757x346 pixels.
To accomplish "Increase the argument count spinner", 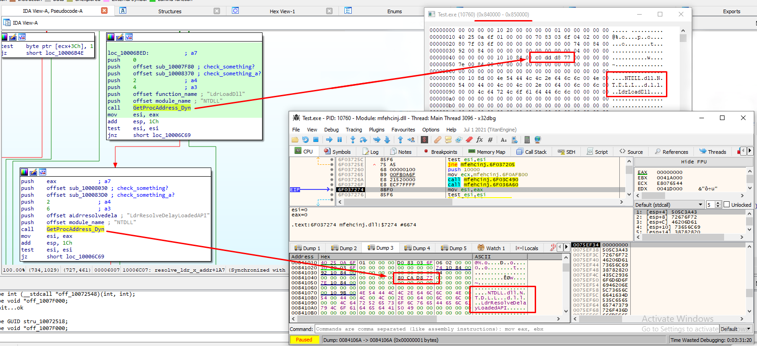I will pos(718,203).
